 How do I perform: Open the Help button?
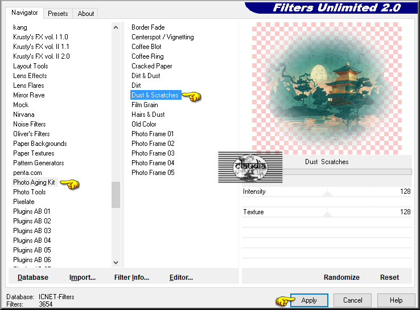point(396,300)
